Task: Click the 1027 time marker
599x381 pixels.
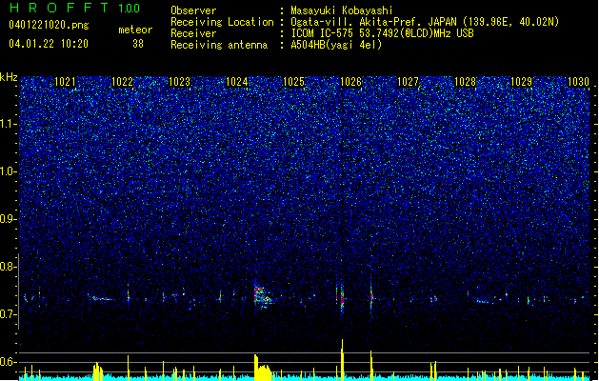Action: coord(408,82)
